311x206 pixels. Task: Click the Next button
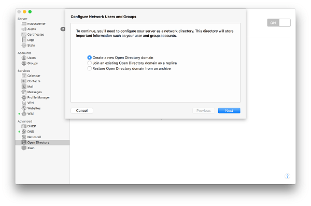click(229, 111)
